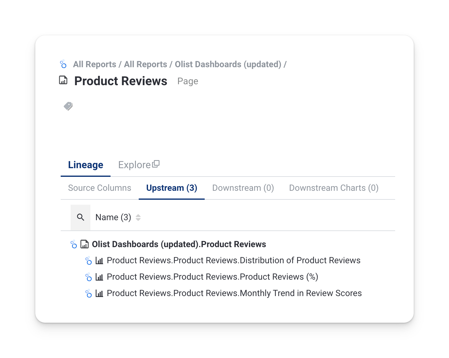Open the Downstream Charts (0) sub-tab

333,188
